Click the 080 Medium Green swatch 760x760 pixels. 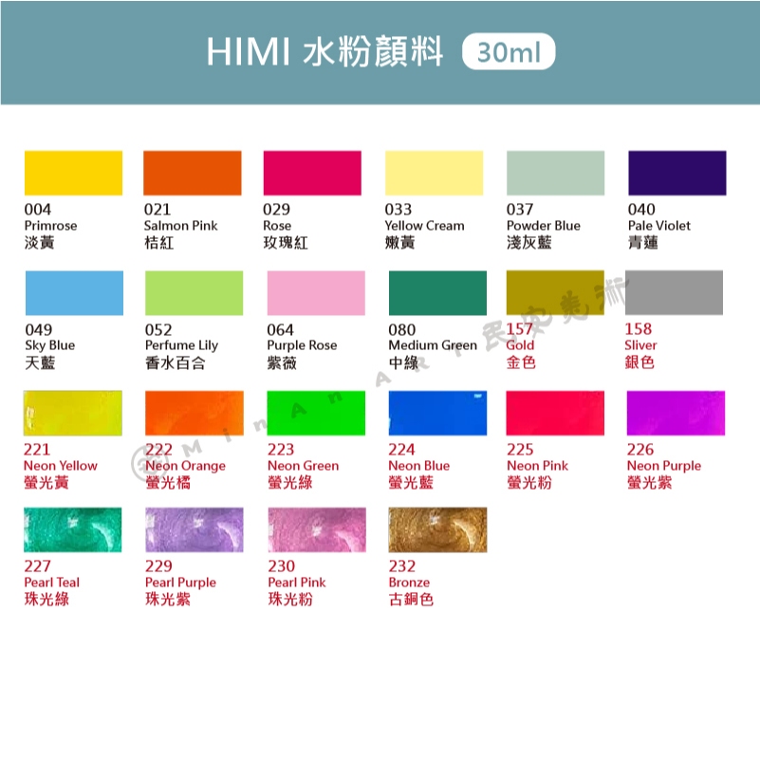pyautogui.click(x=437, y=293)
